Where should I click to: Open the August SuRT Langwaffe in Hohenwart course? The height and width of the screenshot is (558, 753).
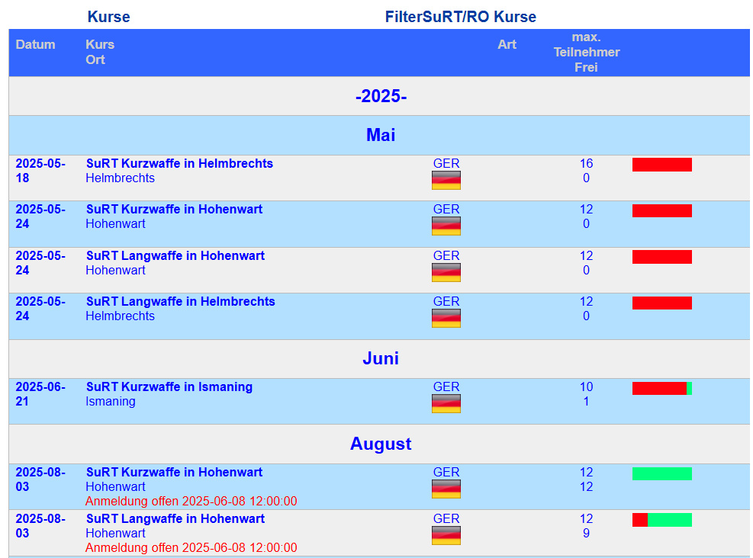coord(175,518)
